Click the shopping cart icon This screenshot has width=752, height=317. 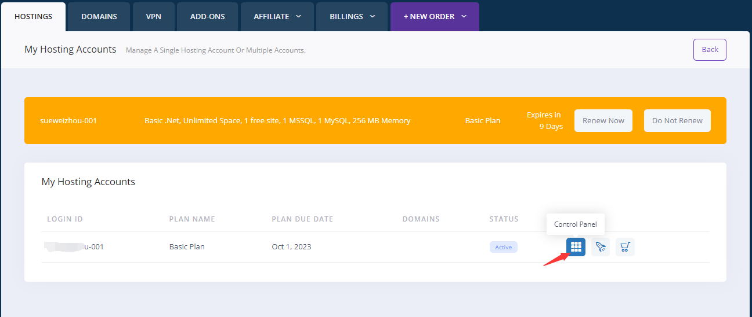[625, 247]
